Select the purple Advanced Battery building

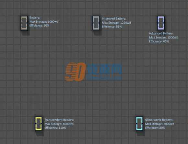click(161, 23)
